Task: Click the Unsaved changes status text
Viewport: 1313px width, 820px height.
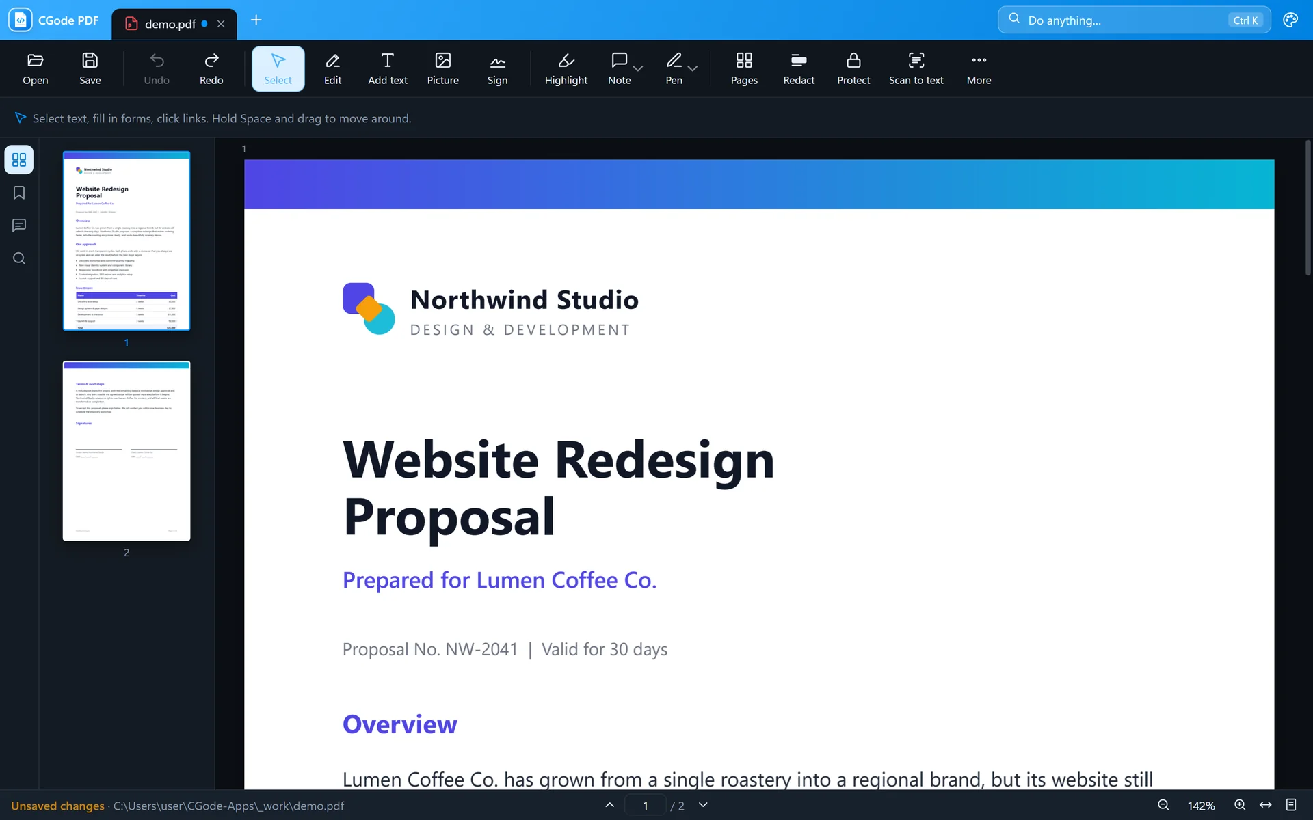Action: click(57, 806)
